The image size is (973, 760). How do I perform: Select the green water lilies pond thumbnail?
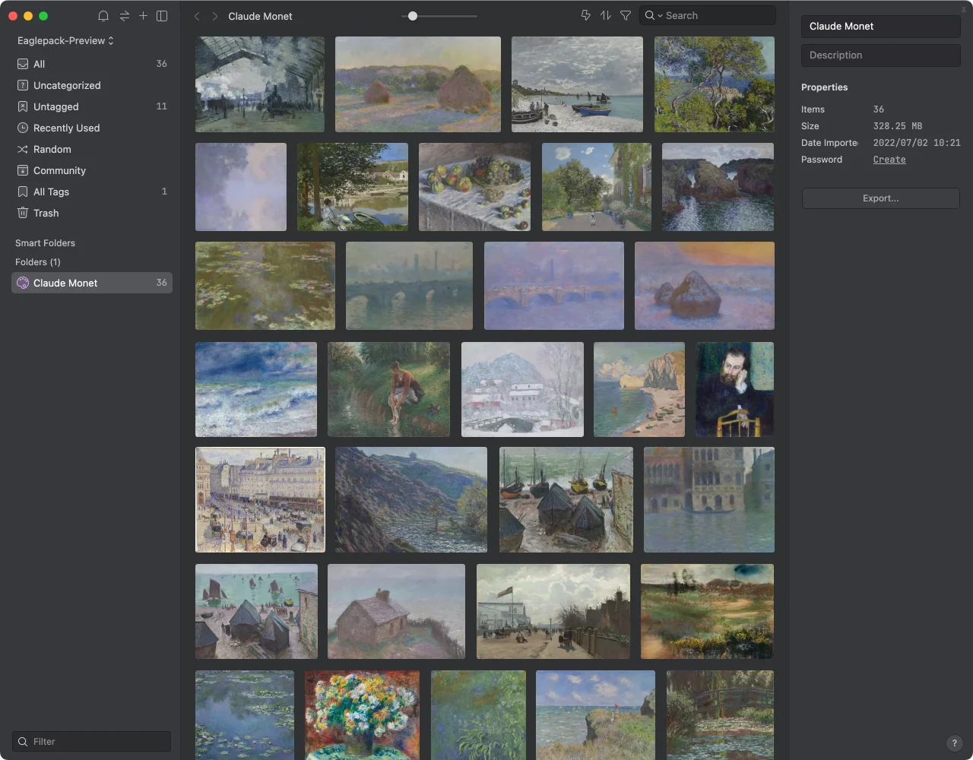(x=265, y=286)
